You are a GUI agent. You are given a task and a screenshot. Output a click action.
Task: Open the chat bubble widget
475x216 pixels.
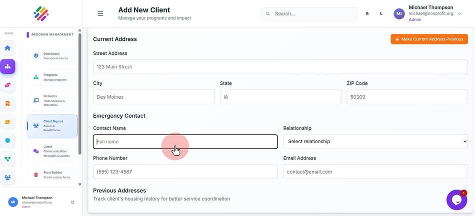tap(456, 200)
